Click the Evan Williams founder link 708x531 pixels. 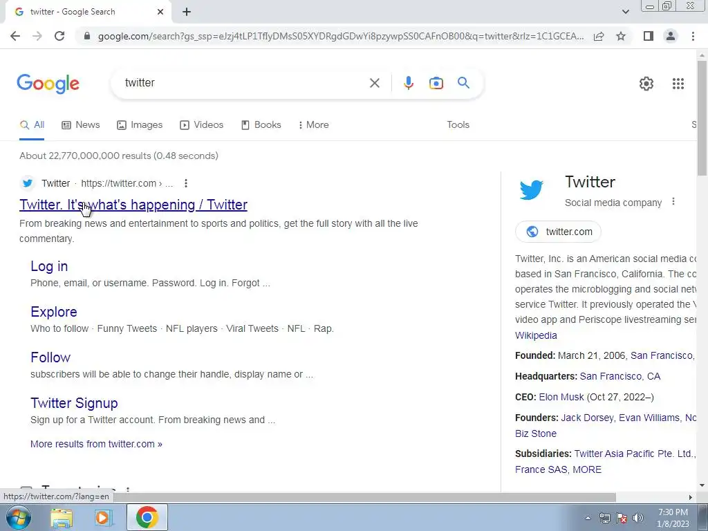[649, 418]
